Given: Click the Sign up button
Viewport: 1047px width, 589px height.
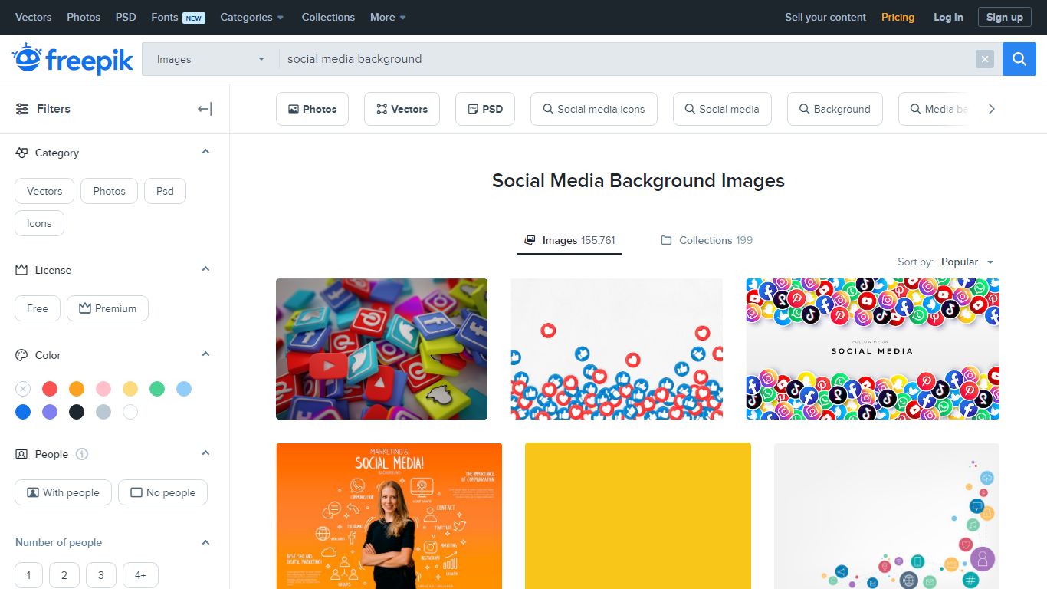Looking at the screenshot, I should [x=1004, y=17].
